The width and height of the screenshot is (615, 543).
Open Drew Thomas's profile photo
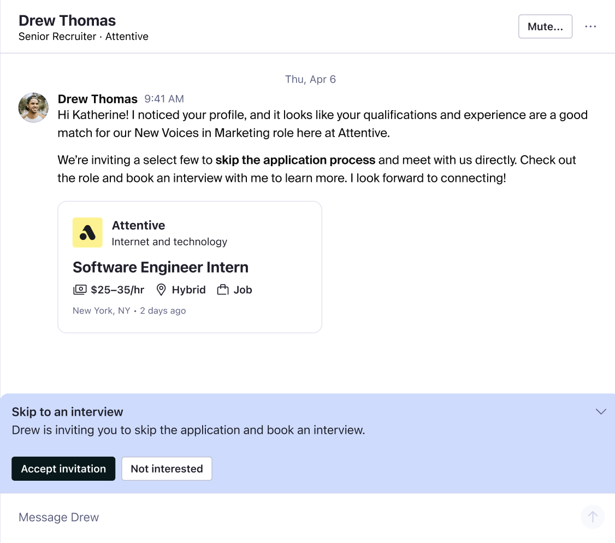(33, 108)
